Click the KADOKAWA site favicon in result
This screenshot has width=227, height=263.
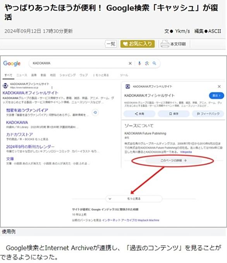point(5,86)
